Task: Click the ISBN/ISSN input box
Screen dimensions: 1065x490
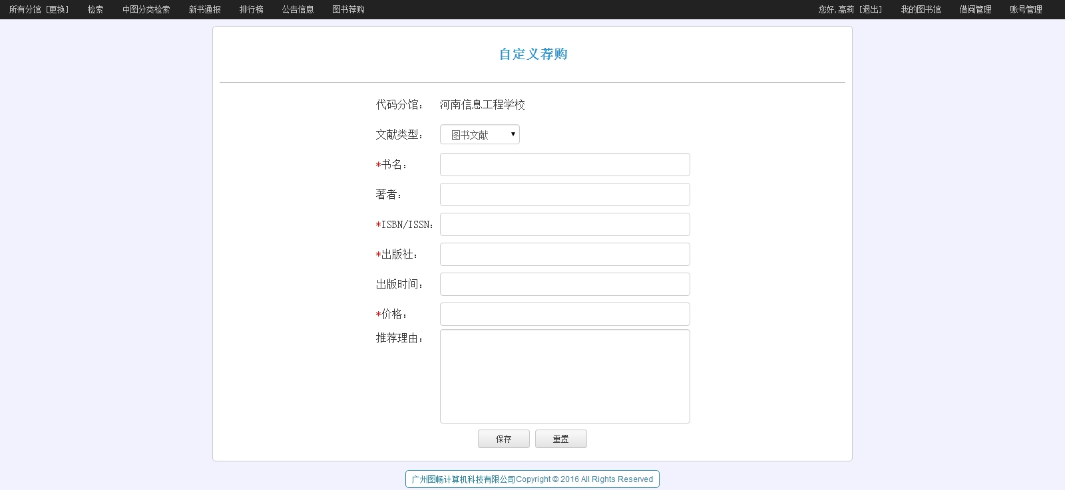Action: click(x=564, y=225)
